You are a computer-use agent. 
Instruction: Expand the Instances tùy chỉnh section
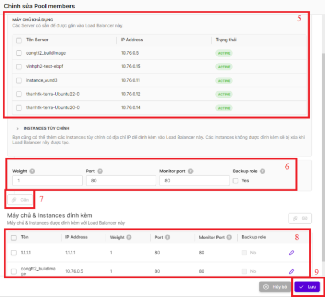(x=17, y=128)
